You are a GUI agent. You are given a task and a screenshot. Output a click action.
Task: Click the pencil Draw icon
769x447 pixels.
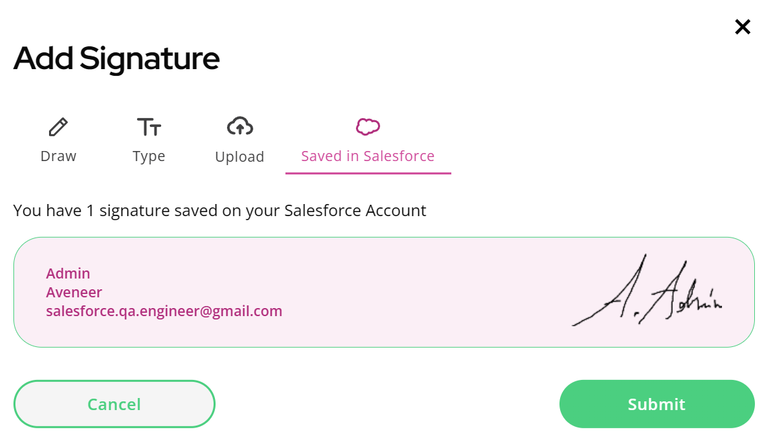[58, 128]
